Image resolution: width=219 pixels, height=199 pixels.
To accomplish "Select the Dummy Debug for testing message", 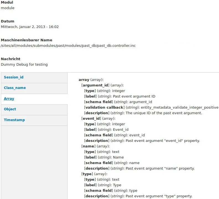I will [24, 65].
